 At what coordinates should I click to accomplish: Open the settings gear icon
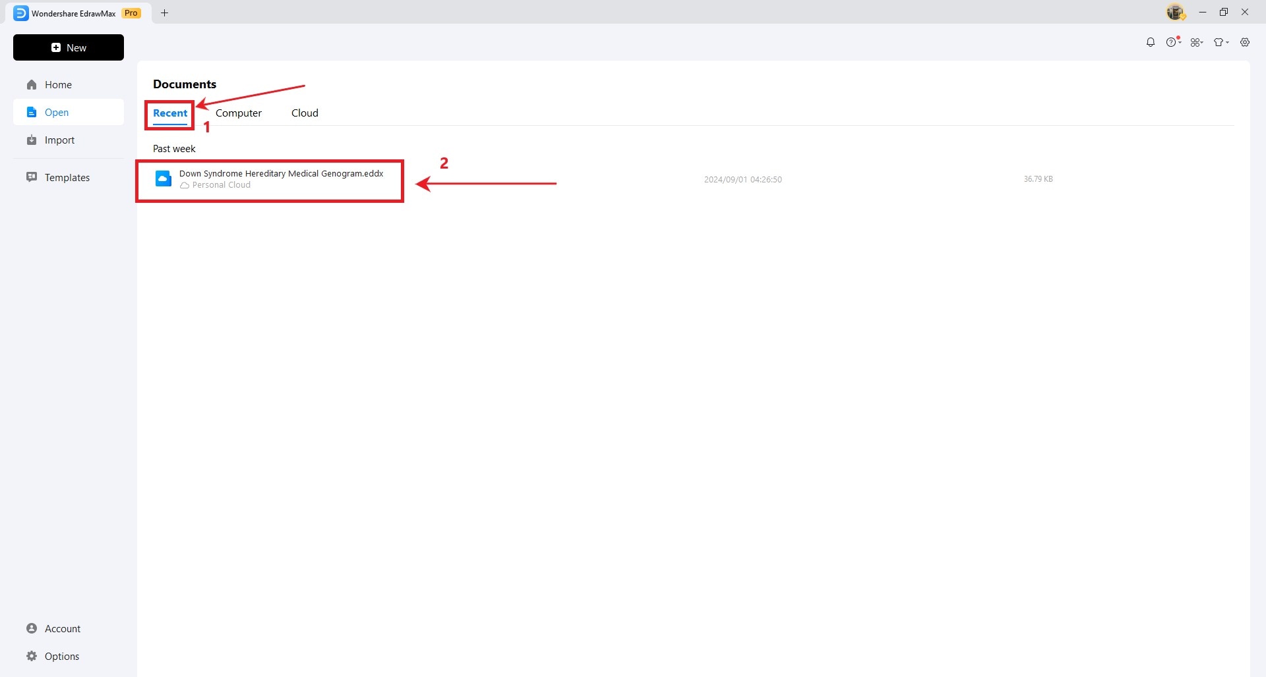click(x=1245, y=42)
